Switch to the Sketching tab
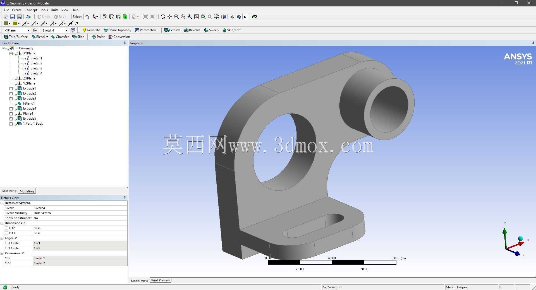This screenshot has width=536, height=290. (x=9, y=191)
